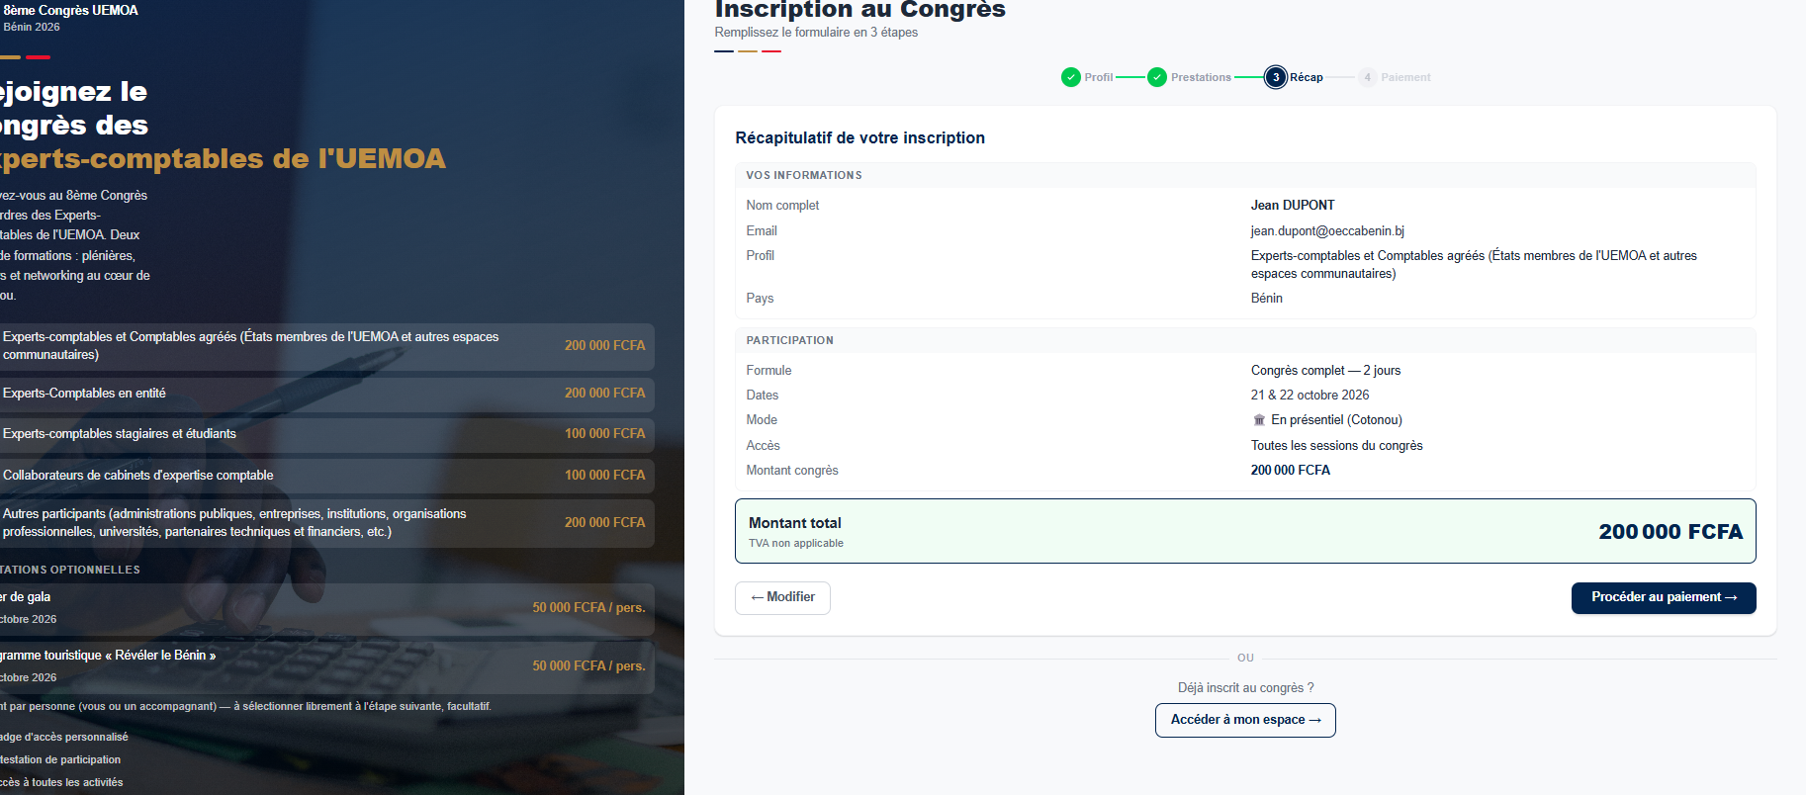1806x795 pixels.
Task: Click the Autres participants price row
Action: 327,523
